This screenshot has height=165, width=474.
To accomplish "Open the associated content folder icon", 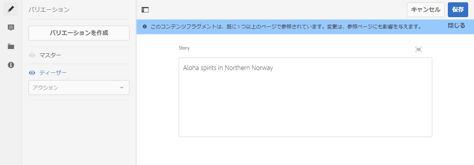I will point(11,46).
